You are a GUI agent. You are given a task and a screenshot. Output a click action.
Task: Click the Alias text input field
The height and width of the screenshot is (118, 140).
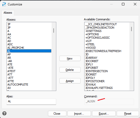coord(31,102)
